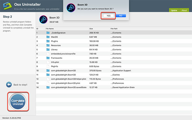
Task: Click folder icon in Caches row
Action: click(x=48, y=75)
